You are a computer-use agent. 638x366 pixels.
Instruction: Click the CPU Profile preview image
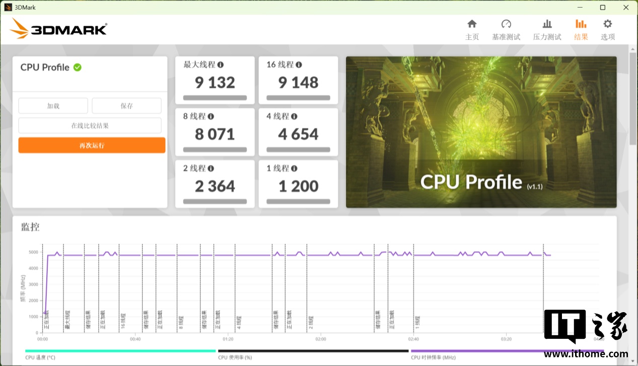tap(481, 132)
